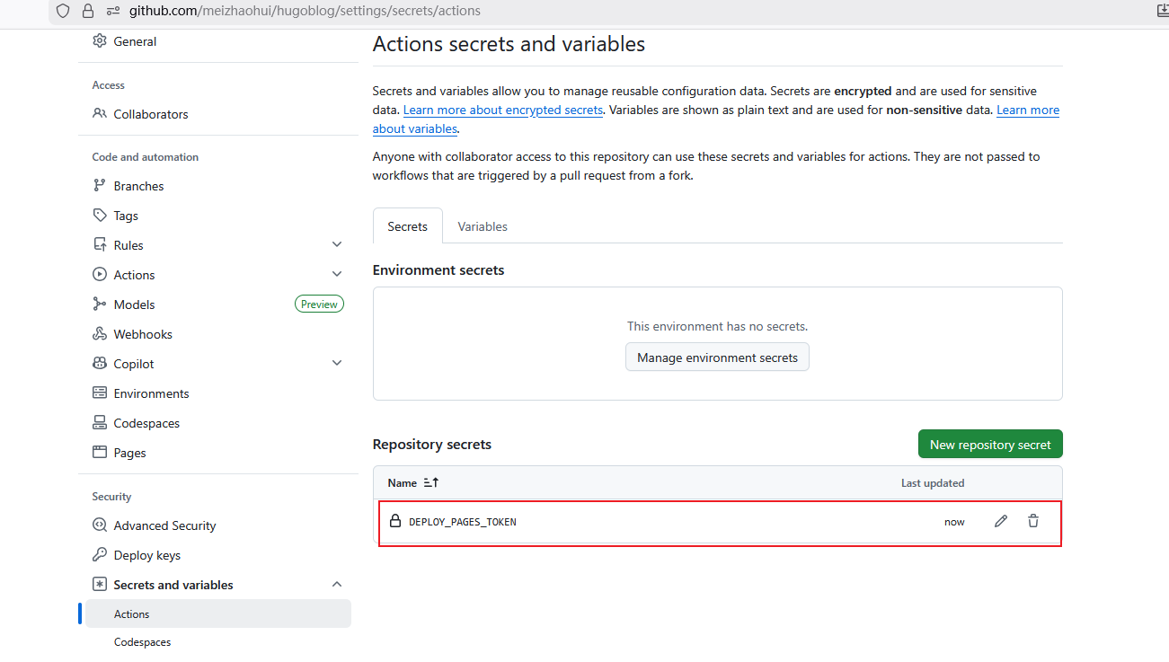This screenshot has height=662, width=1169.
Task: Click the Branches icon in sidebar
Action: [100, 186]
